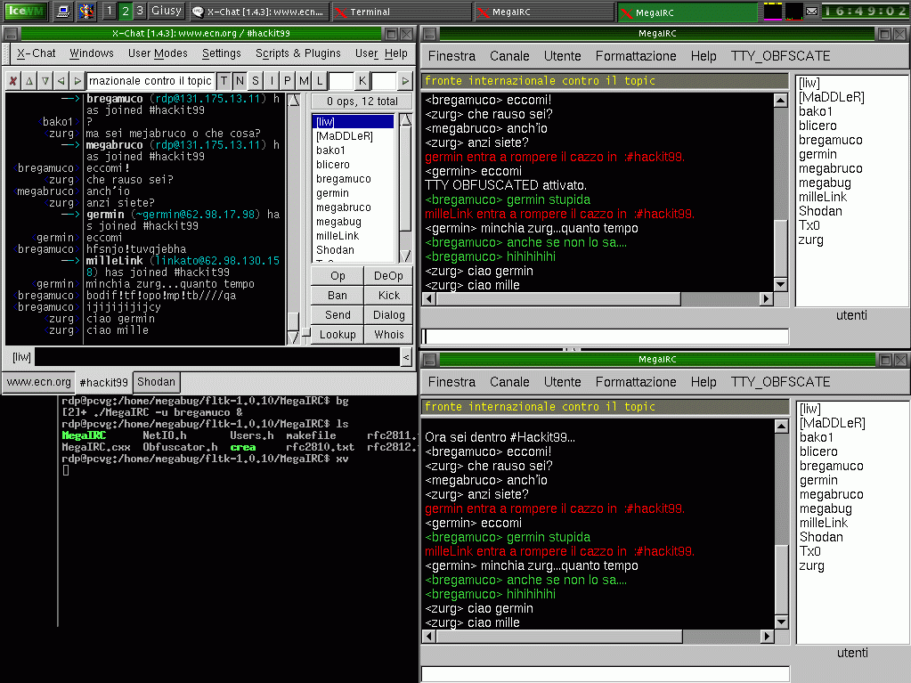Open Canale menu in upper MegaIRC window

point(509,56)
